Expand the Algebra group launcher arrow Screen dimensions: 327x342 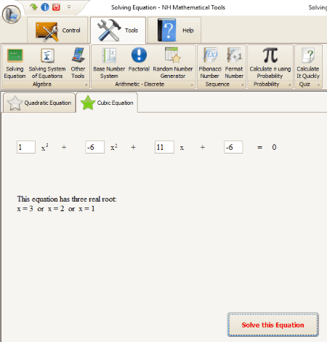click(x=86, y=84)
